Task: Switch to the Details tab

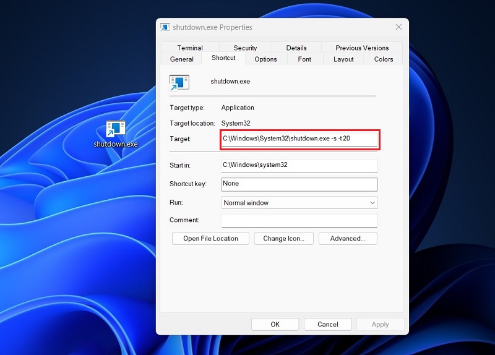Action: 296,48
